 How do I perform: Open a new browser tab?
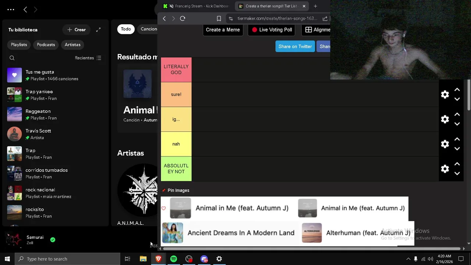[x=315, y=6]
